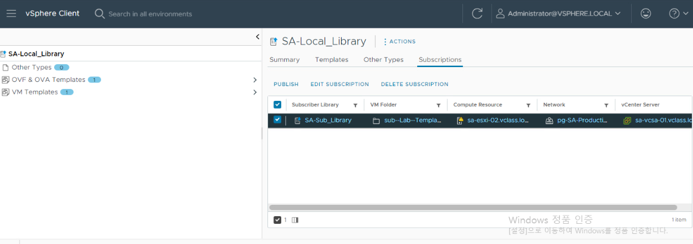
Task: Click the horizontal scrollbar of the grid
Action: (473, 207)
